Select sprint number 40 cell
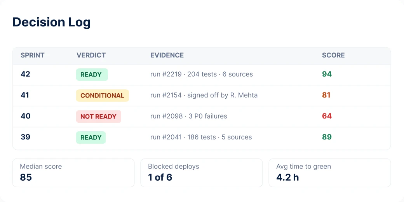Viewport: 404px width, 202px height. 26,116
